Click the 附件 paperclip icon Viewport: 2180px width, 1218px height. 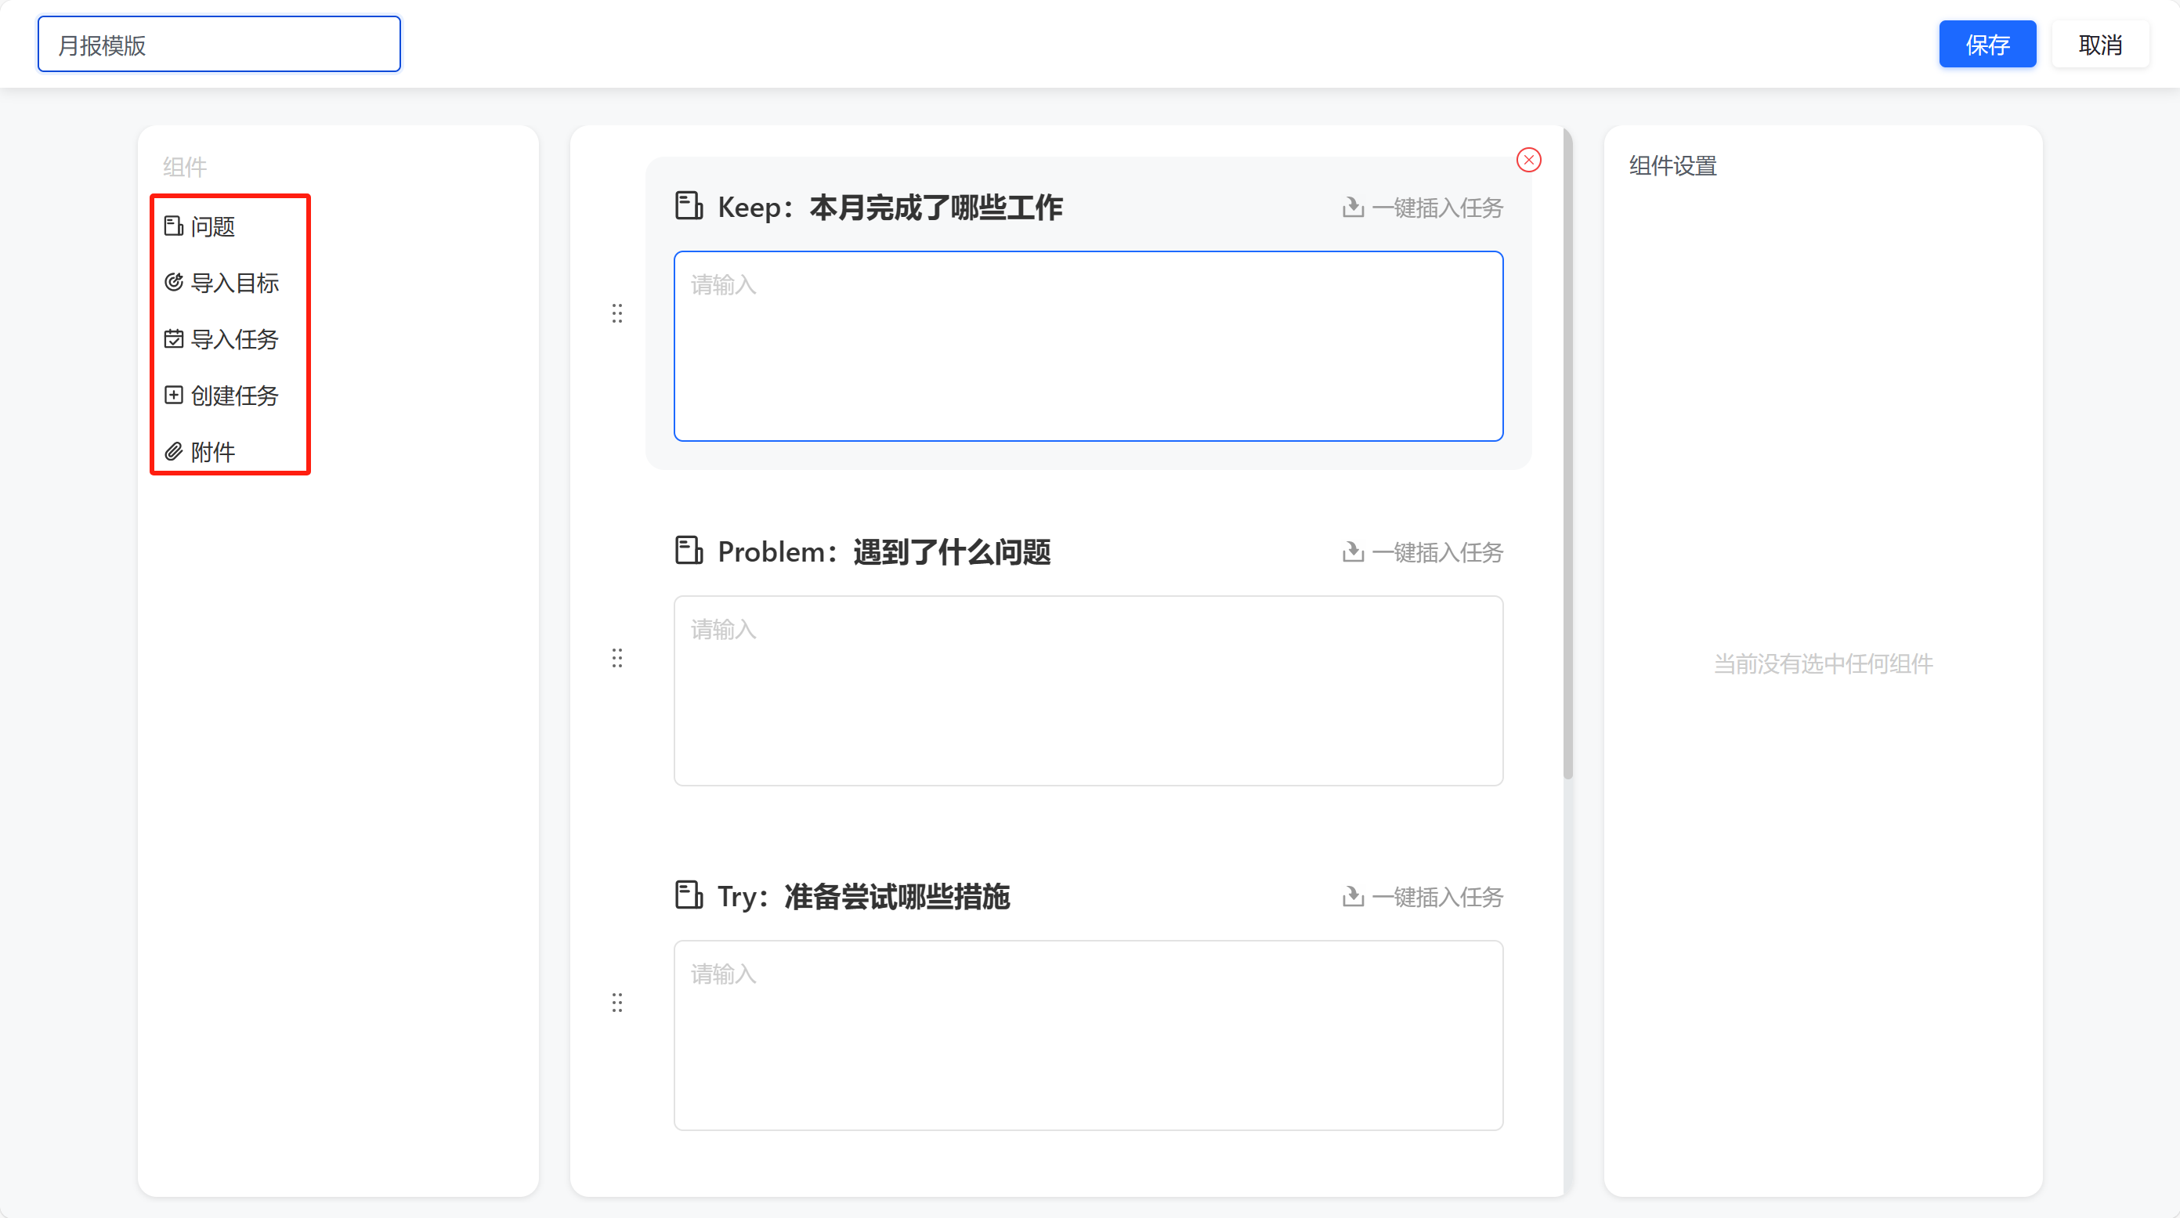coord(173,451)
